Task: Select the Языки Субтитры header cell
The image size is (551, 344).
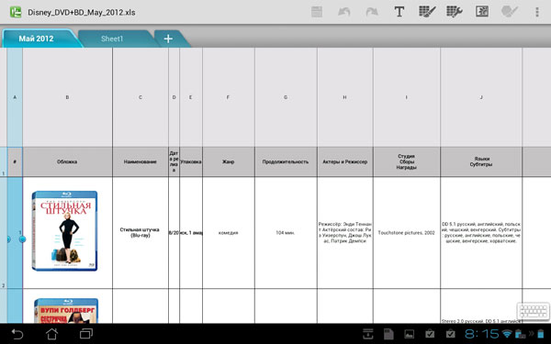Action: point(481,161)
